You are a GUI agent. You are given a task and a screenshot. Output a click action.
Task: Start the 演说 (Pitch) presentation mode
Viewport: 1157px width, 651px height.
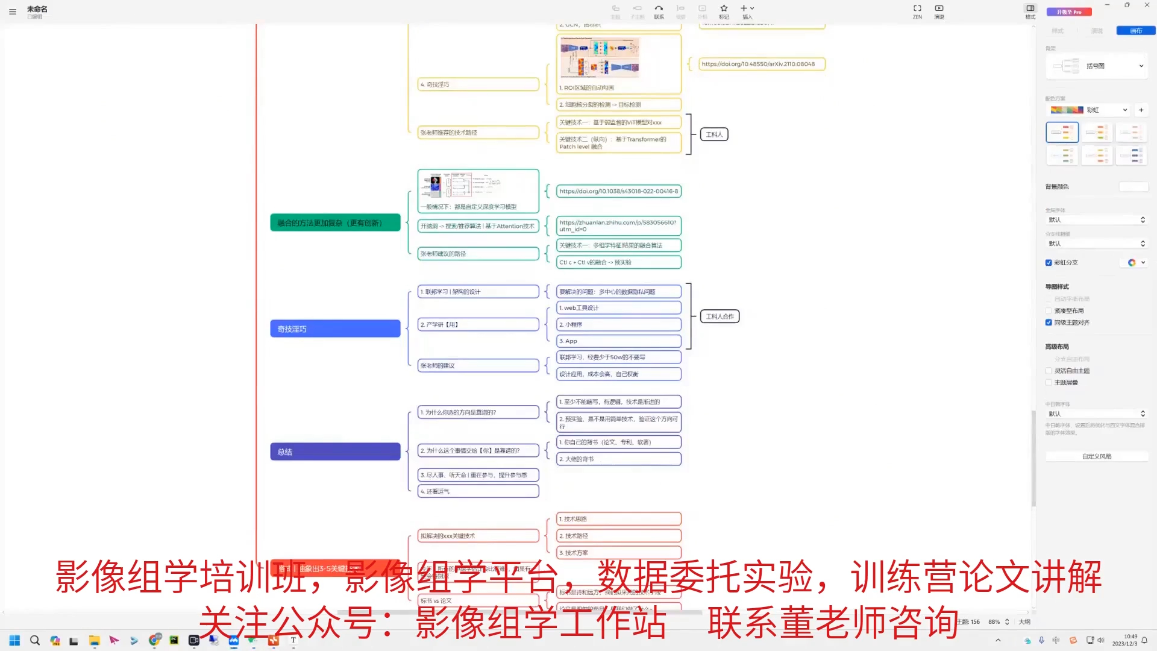(x=939, y=11)
